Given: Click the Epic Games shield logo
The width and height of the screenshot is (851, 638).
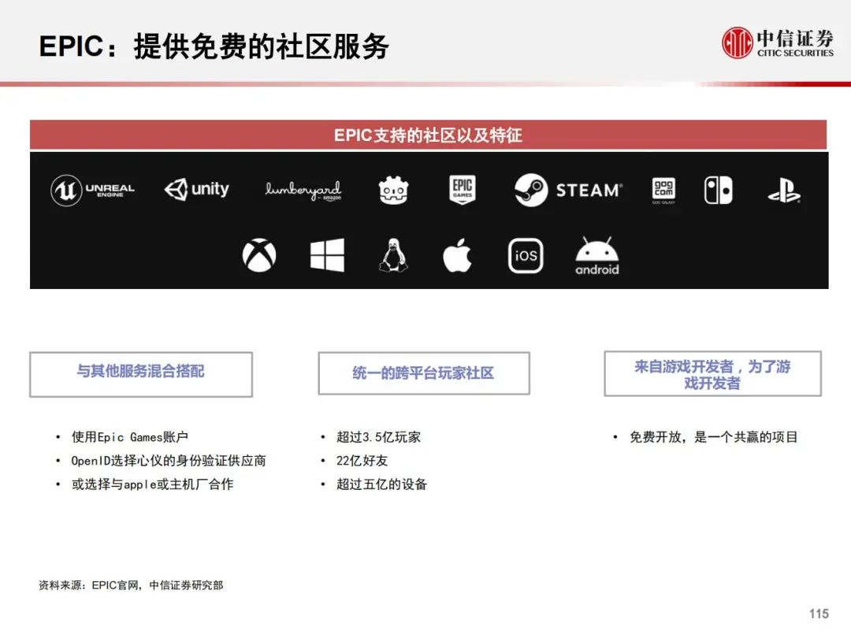Looking at the screenshot, I should [x=463, y=189].
